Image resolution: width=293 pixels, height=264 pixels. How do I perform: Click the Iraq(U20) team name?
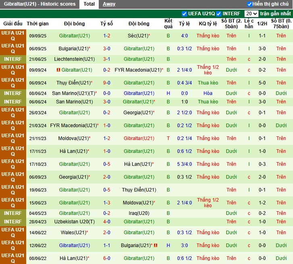pos(139,213)
